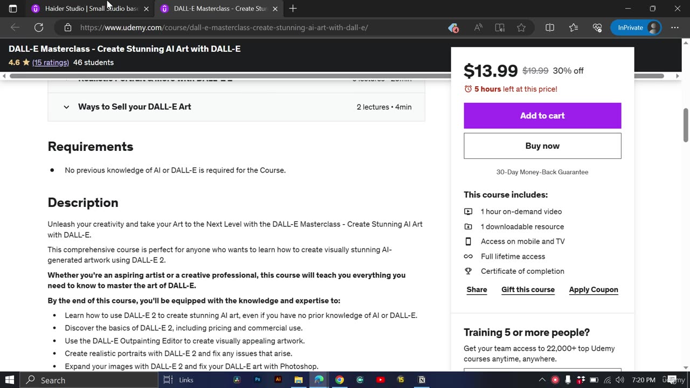Image resolution: width=690 pixels, height=388 pixels.
Task: Open Illustrator from the taskbar
Action: [278, 380]
